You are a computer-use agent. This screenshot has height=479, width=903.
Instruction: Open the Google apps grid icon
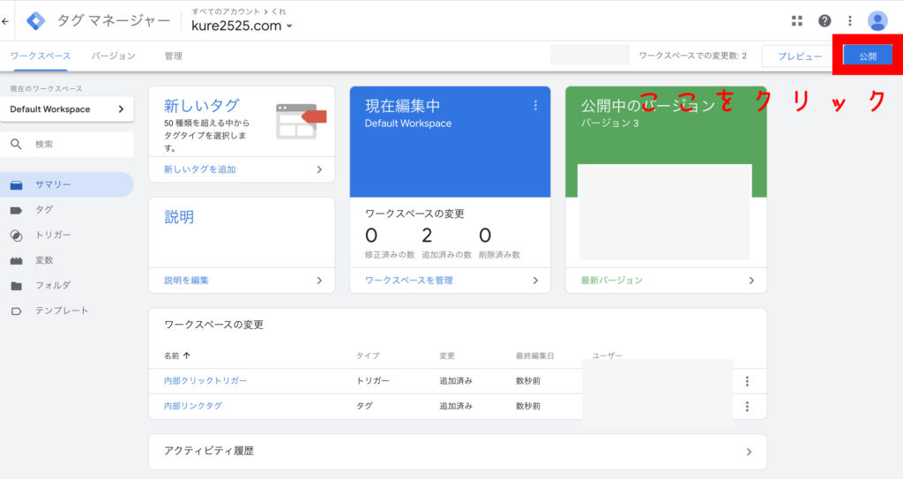[x=797, y=21]
